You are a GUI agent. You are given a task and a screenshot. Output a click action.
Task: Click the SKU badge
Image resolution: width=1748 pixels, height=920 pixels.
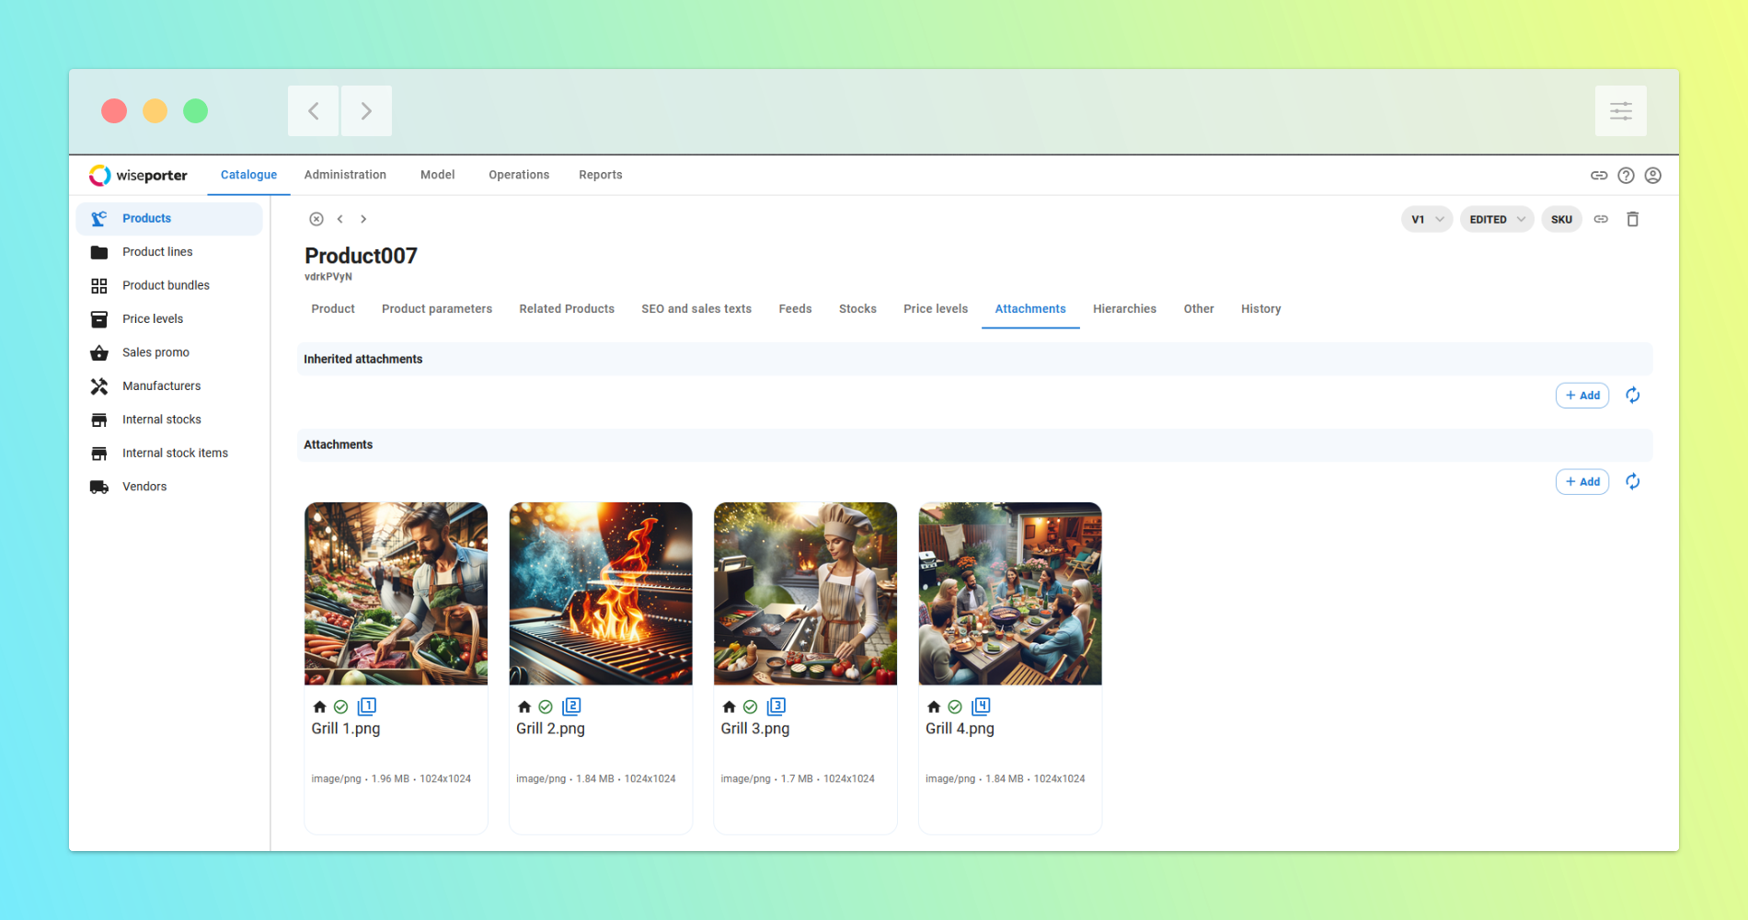click(x=1560, y=219)
